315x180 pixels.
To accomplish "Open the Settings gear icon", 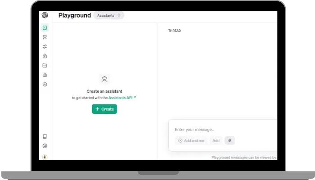I will pos(45,84).
